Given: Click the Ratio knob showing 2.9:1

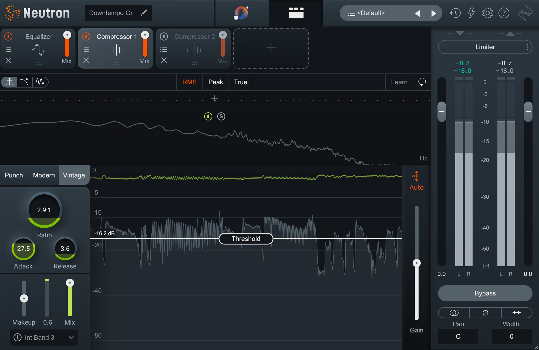Looking at the screenshot, I should point(44,210).
